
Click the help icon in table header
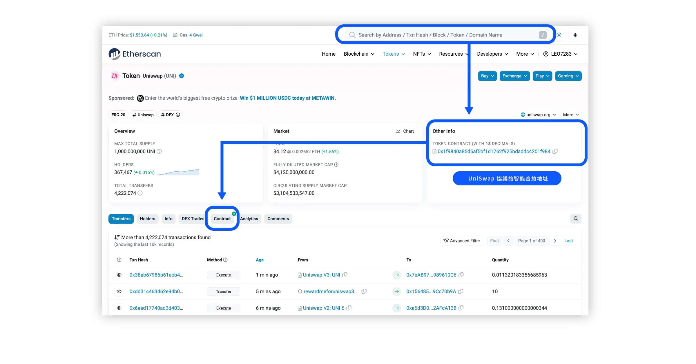pos(119,260)
